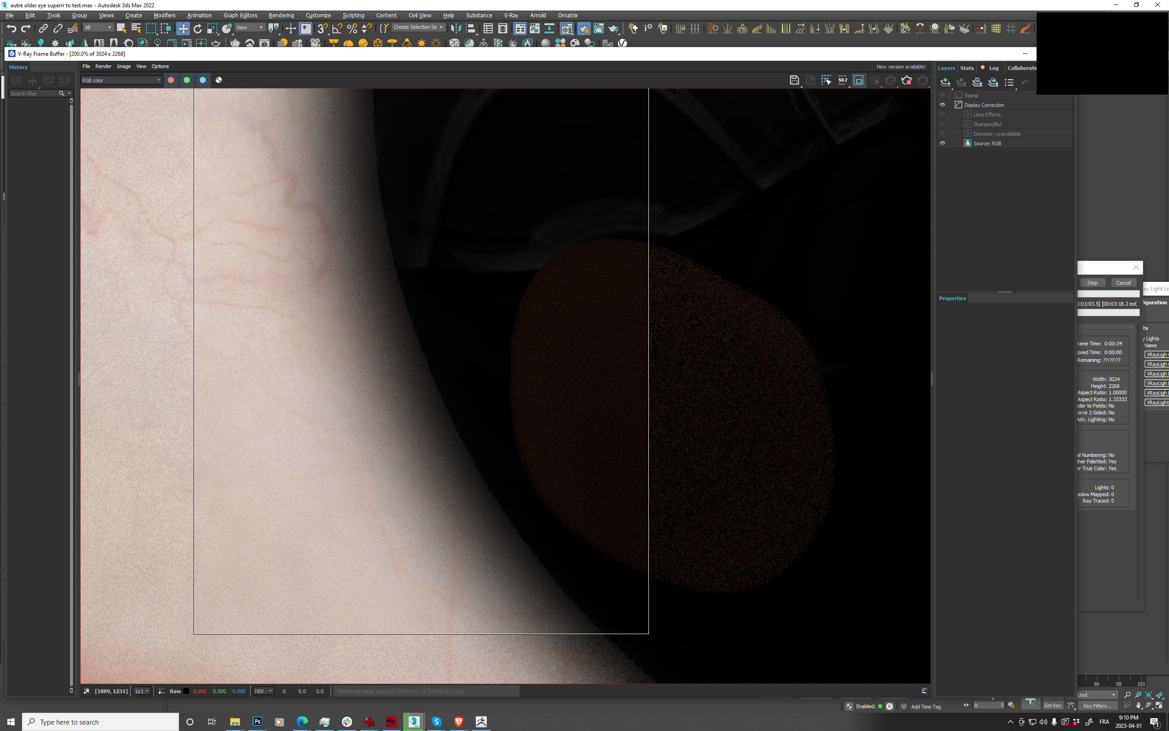The height and width of the screenshot is (731, 1169).
Task: Enable the Lens Effects layer
Action: point(942,115)
